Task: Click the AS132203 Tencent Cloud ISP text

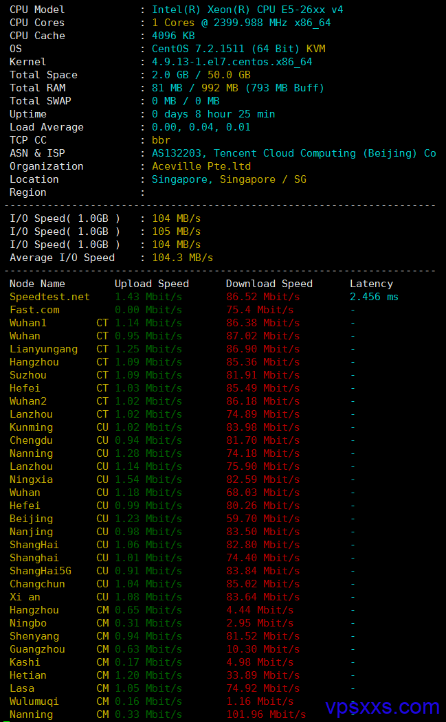Action: pyautogui.click(x=294, y=153)
